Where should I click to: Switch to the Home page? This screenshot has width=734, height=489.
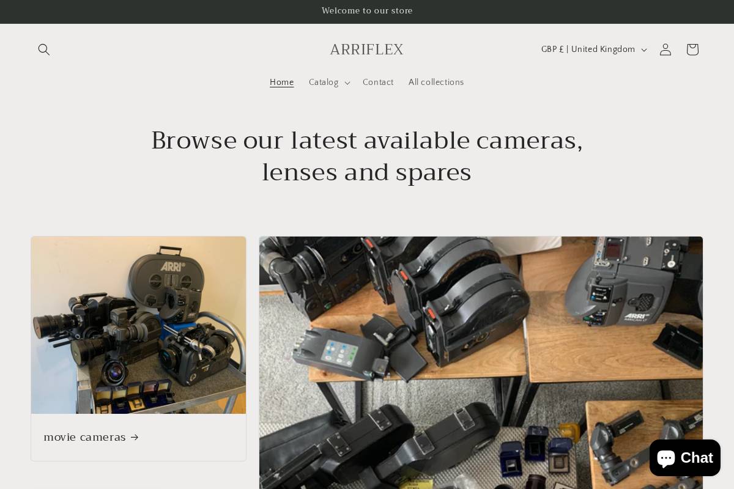pos(281,83)
